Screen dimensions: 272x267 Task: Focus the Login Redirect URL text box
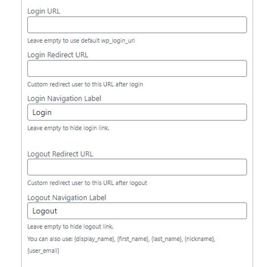(x=137, y=68)
